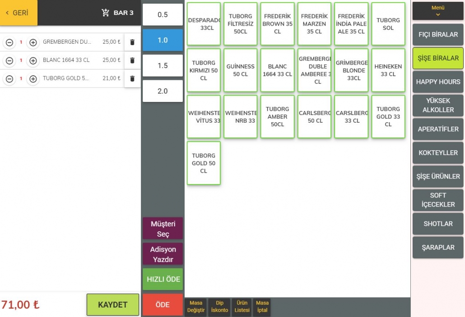Add CARSLBERG 33 CL to order
Image resolution: width=465 pixels, height=317 pixels.
point(351,117)
